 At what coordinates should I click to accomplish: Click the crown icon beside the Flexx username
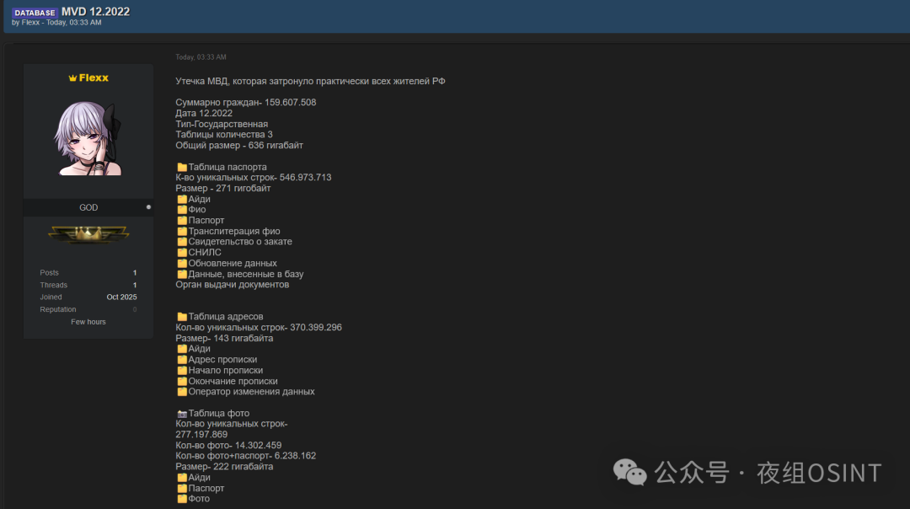point(72,78)
